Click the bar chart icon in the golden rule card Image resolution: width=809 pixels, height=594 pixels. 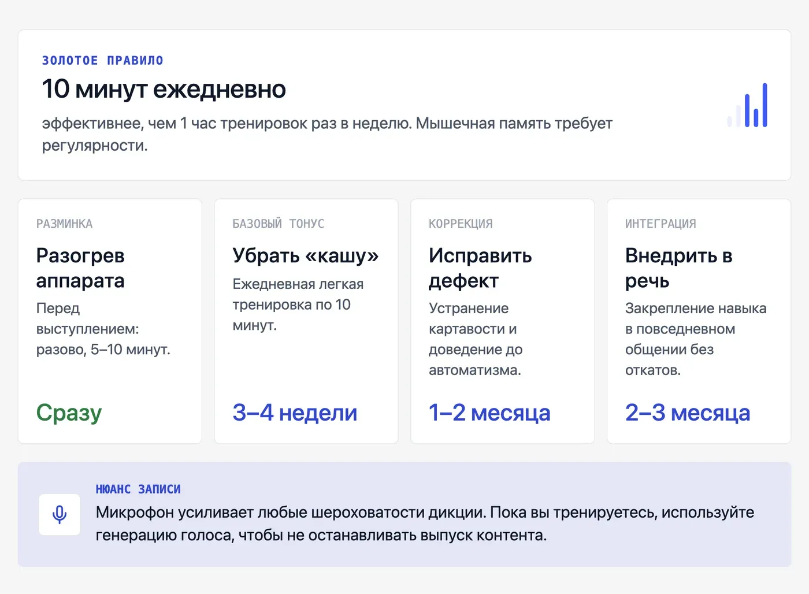[x=747, y=105]
